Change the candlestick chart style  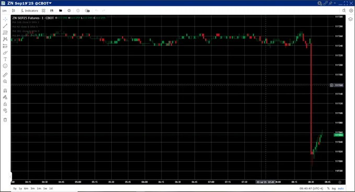(14, 10)
